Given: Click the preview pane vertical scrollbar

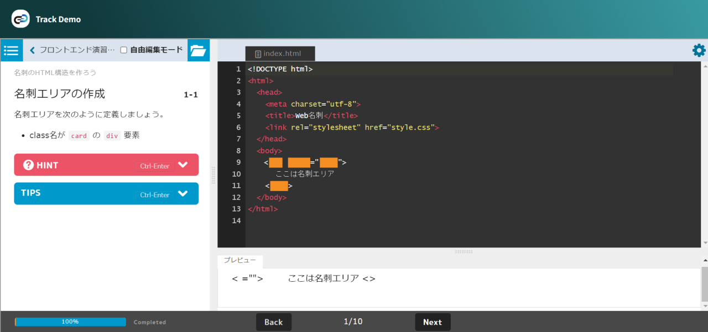Looking at the screenshot, I should (704, 284).
